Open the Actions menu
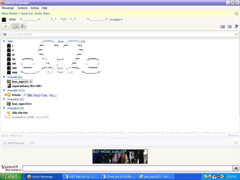This screenshot has height=180, width=240. pos(35,8)
